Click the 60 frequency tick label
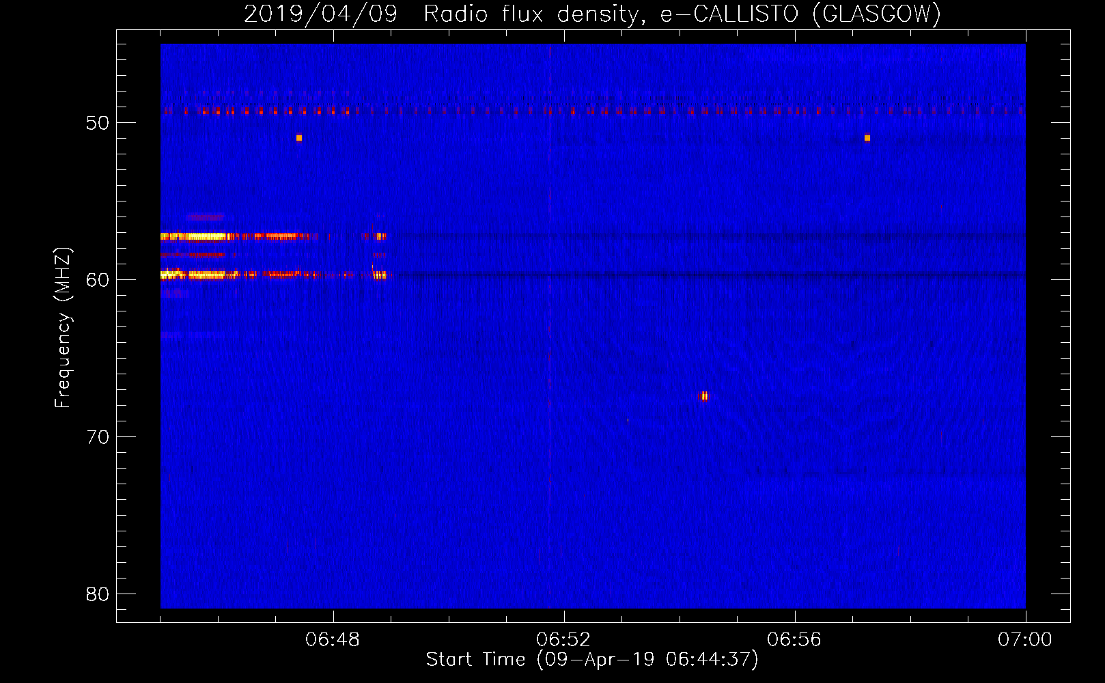1105x683 pixels. [98, 280]
